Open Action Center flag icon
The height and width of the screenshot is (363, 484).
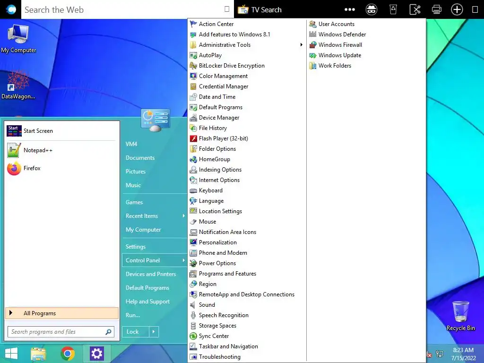point(193,24)
